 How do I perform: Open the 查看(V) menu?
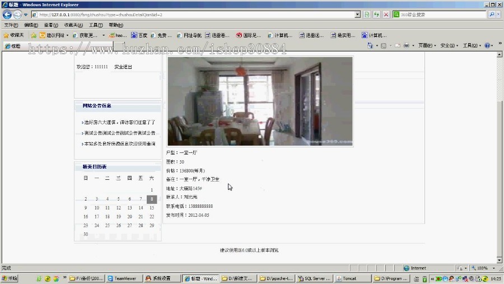click(51, 25)
